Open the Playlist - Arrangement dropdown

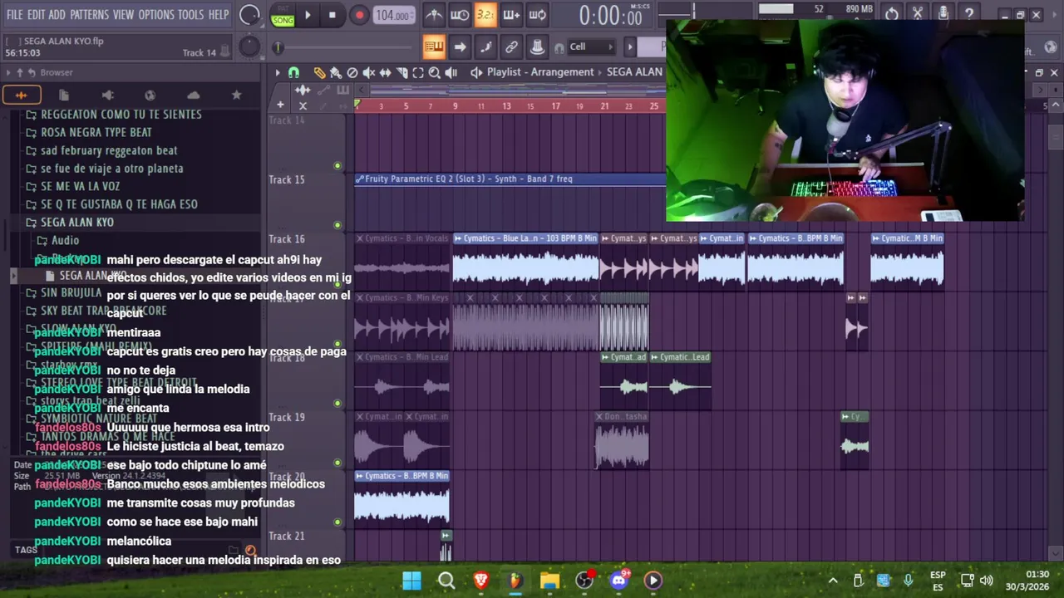pos(540,72)
